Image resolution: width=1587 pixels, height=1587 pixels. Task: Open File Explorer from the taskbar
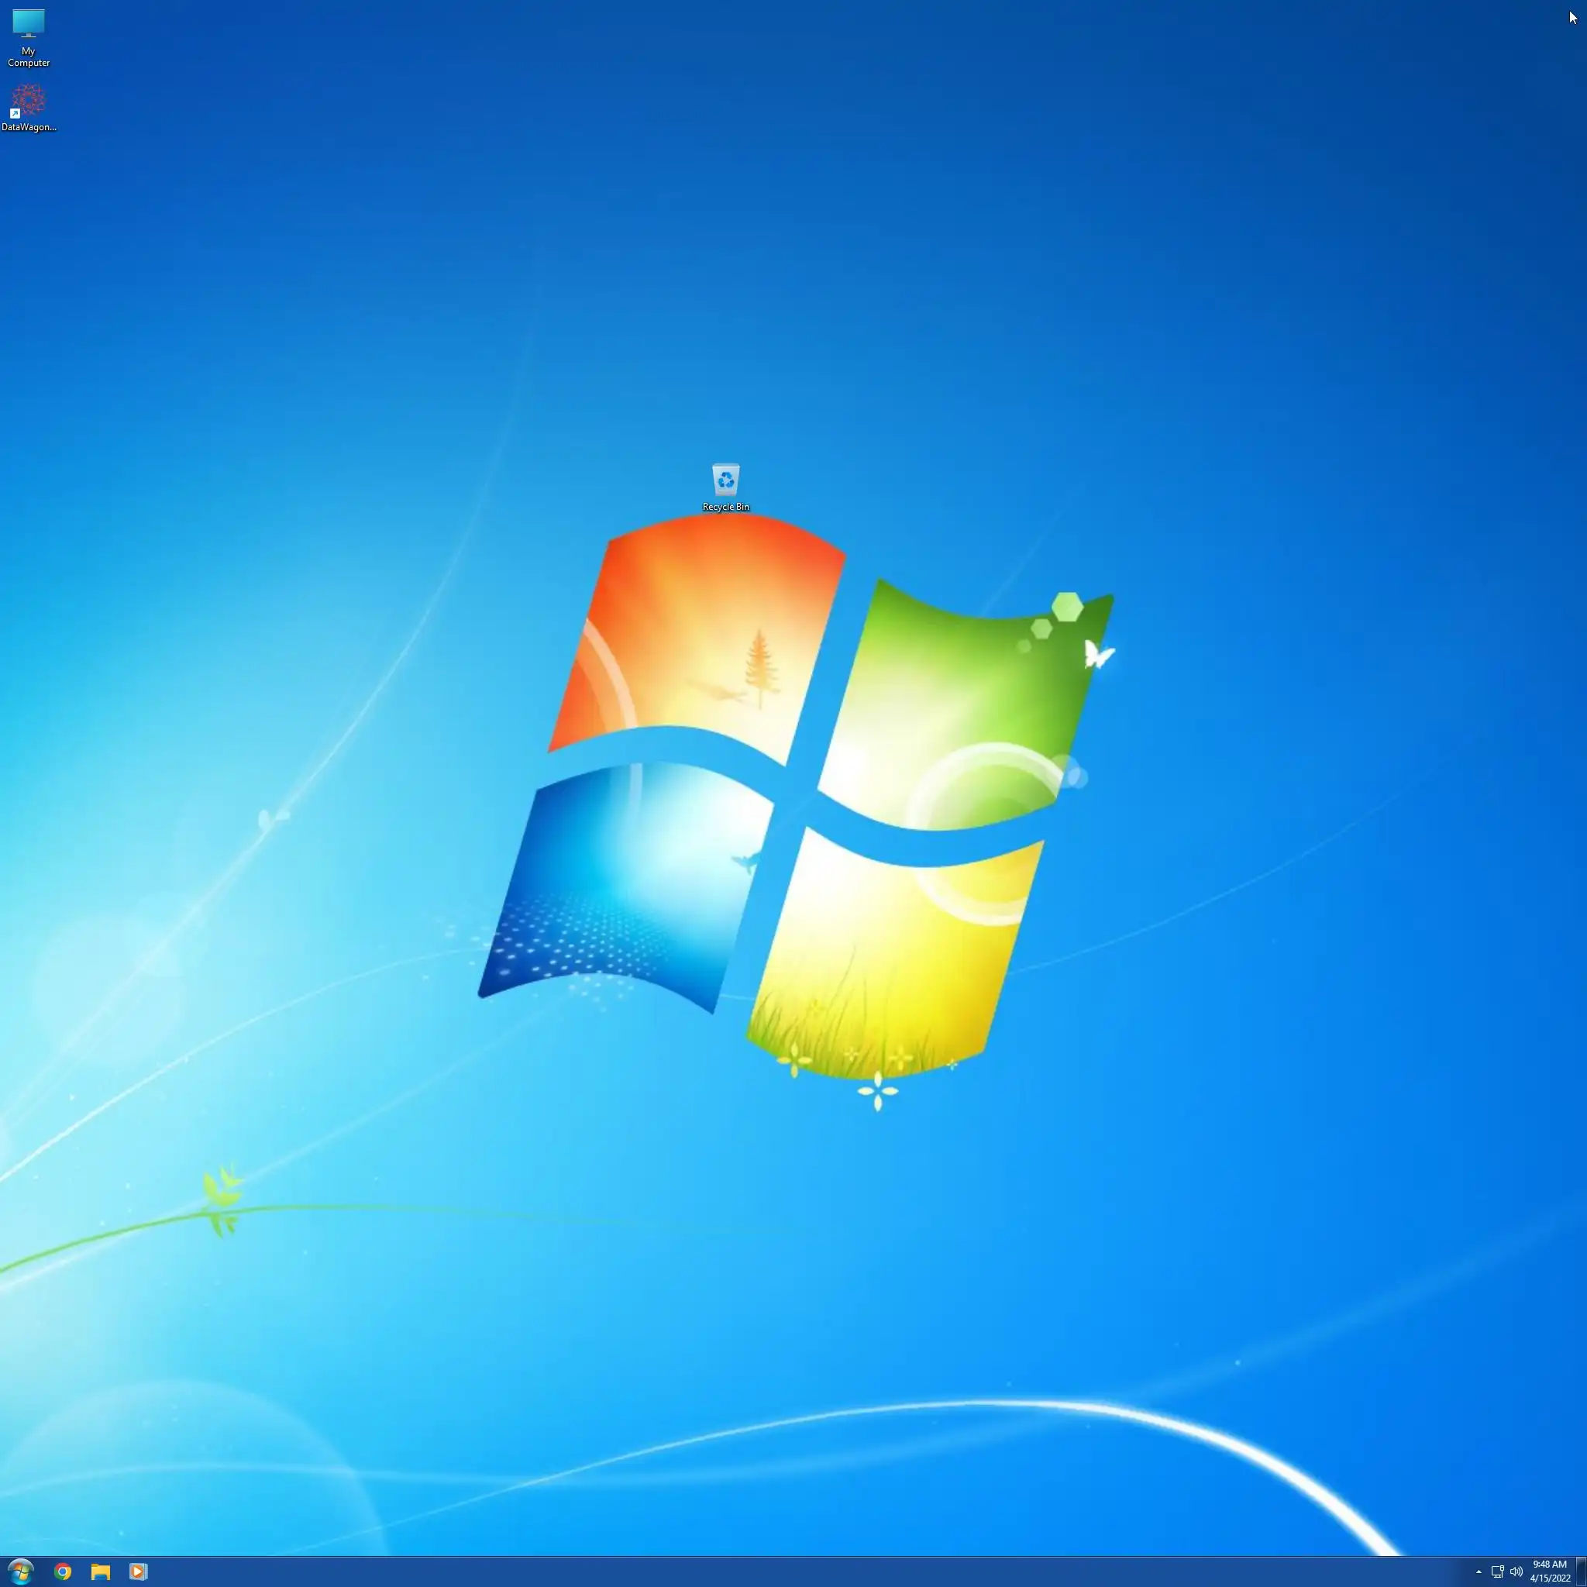click(x=100, y=1572)
